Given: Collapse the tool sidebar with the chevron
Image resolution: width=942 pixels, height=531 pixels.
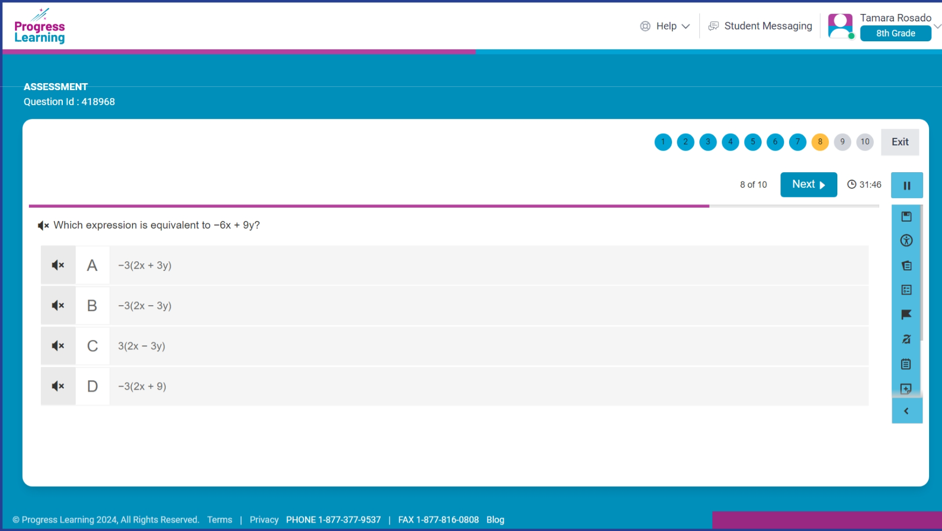Looking at the screenshot, I should [907, 411].
